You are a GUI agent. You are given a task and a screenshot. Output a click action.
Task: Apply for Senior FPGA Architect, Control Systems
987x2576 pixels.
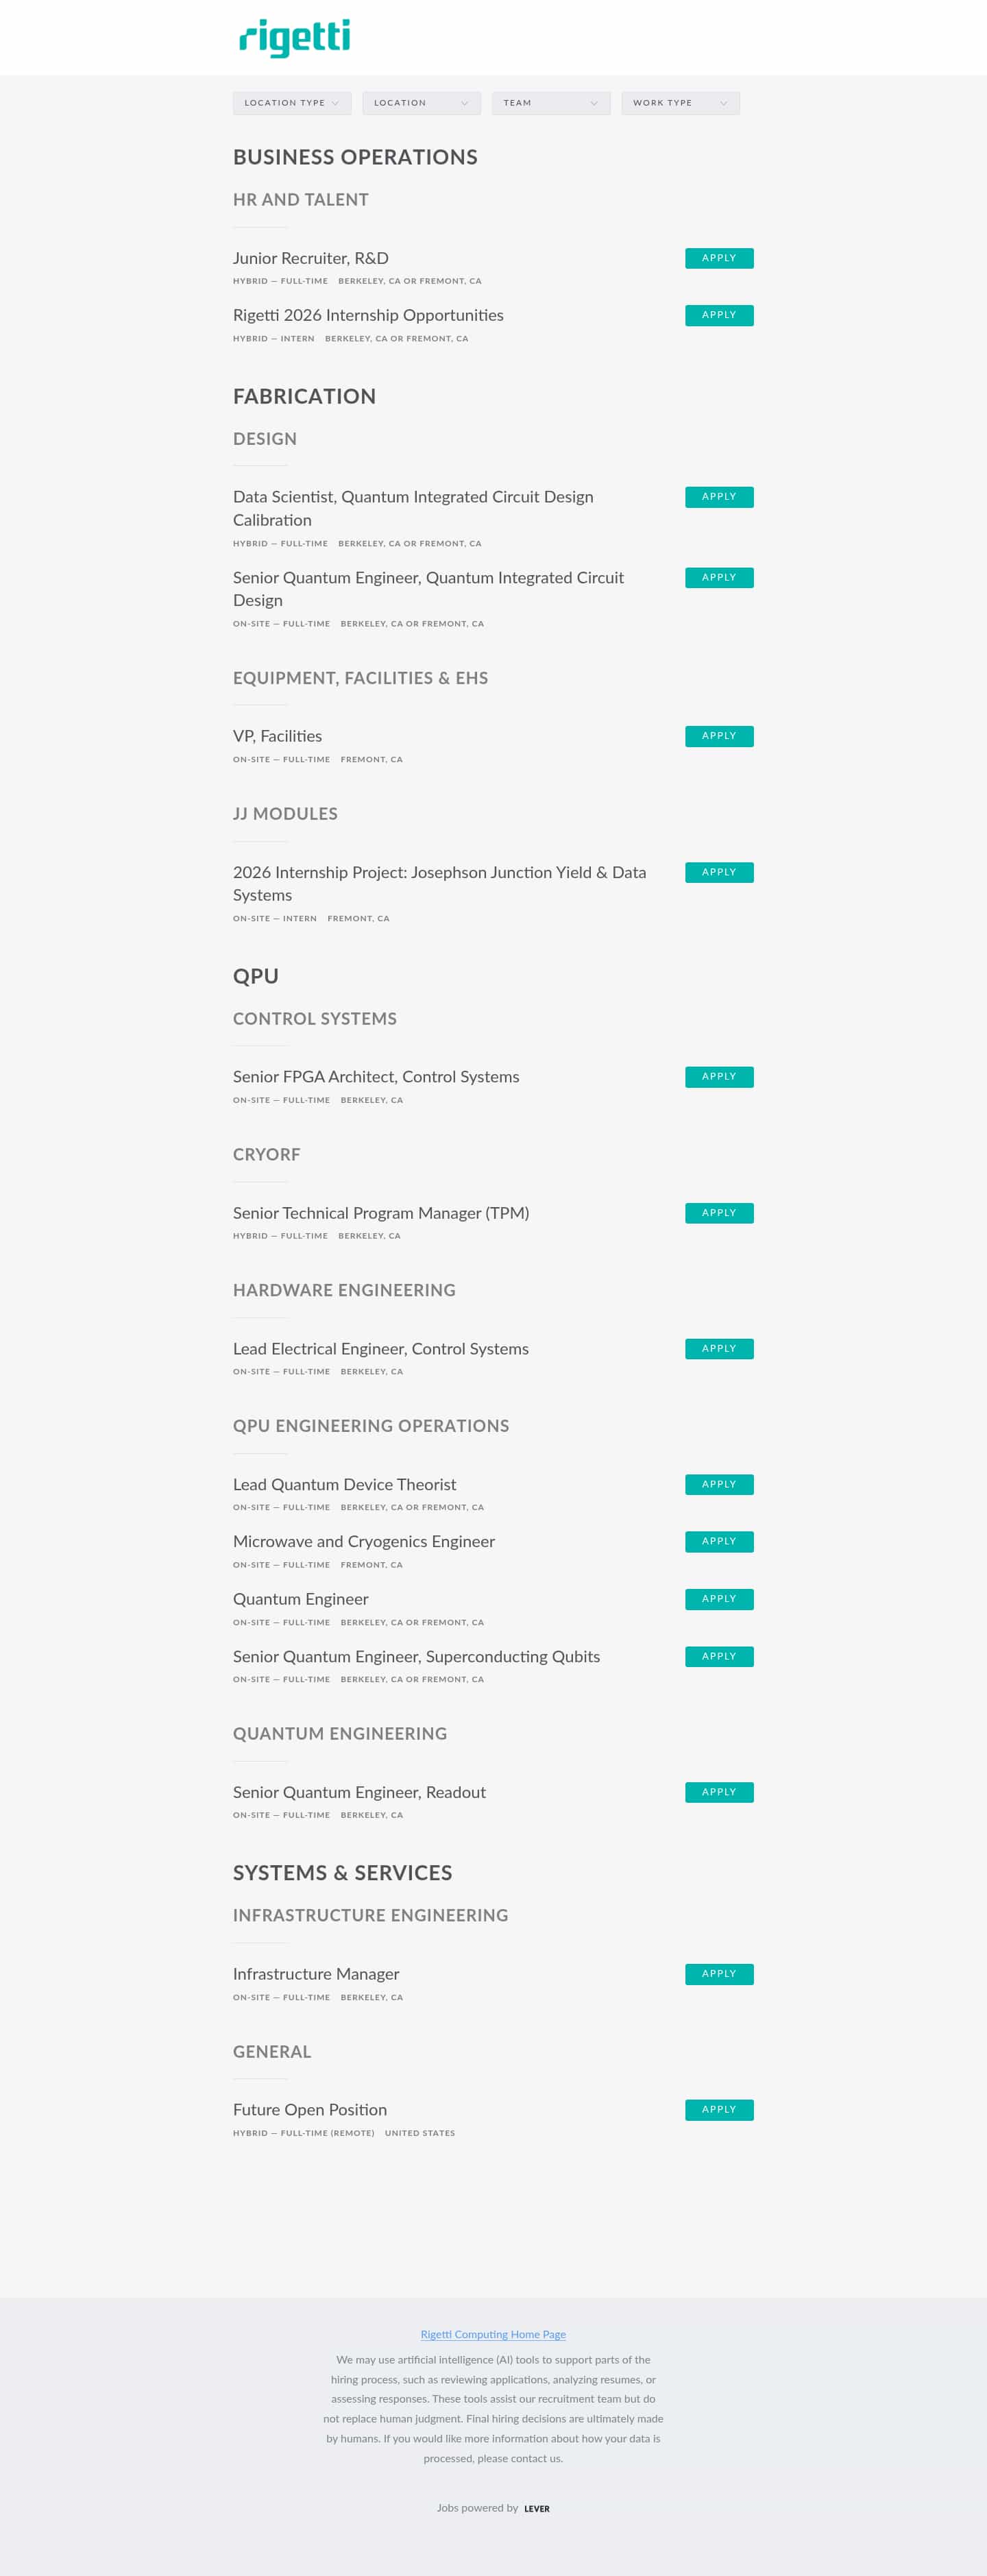tap(718, 1077)
